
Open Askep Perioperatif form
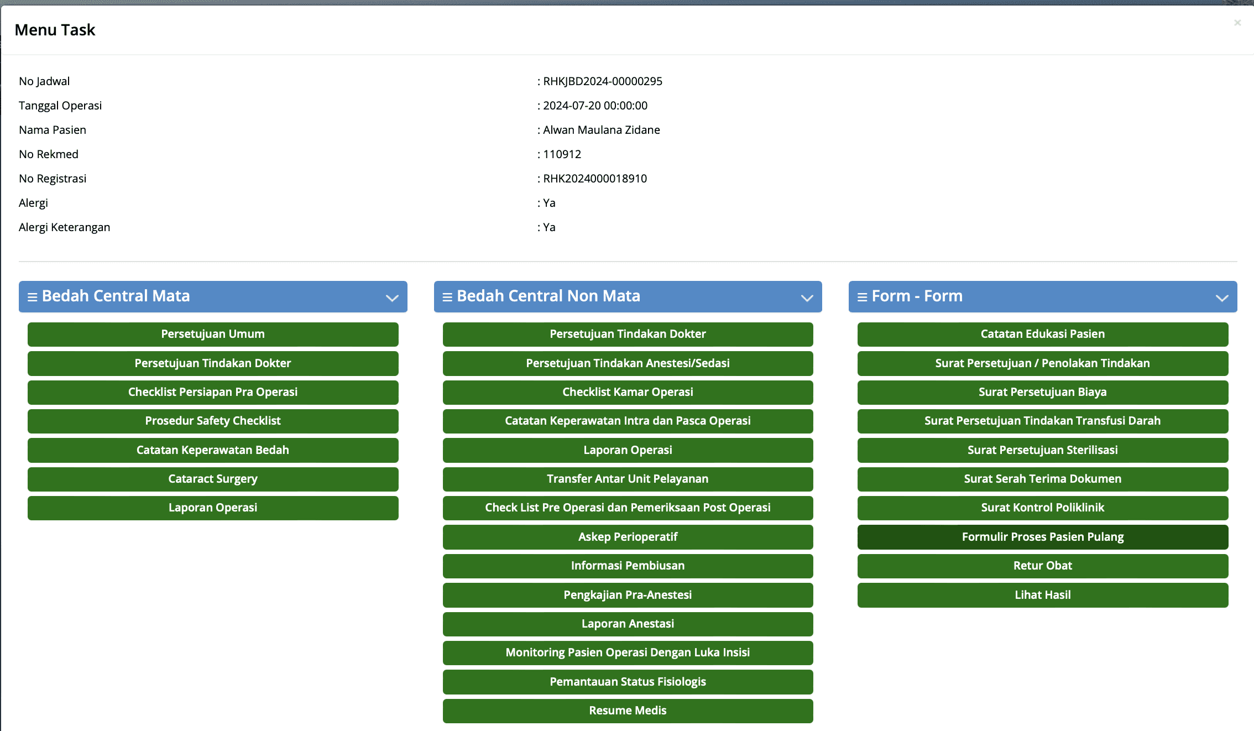tap(628, 537)
